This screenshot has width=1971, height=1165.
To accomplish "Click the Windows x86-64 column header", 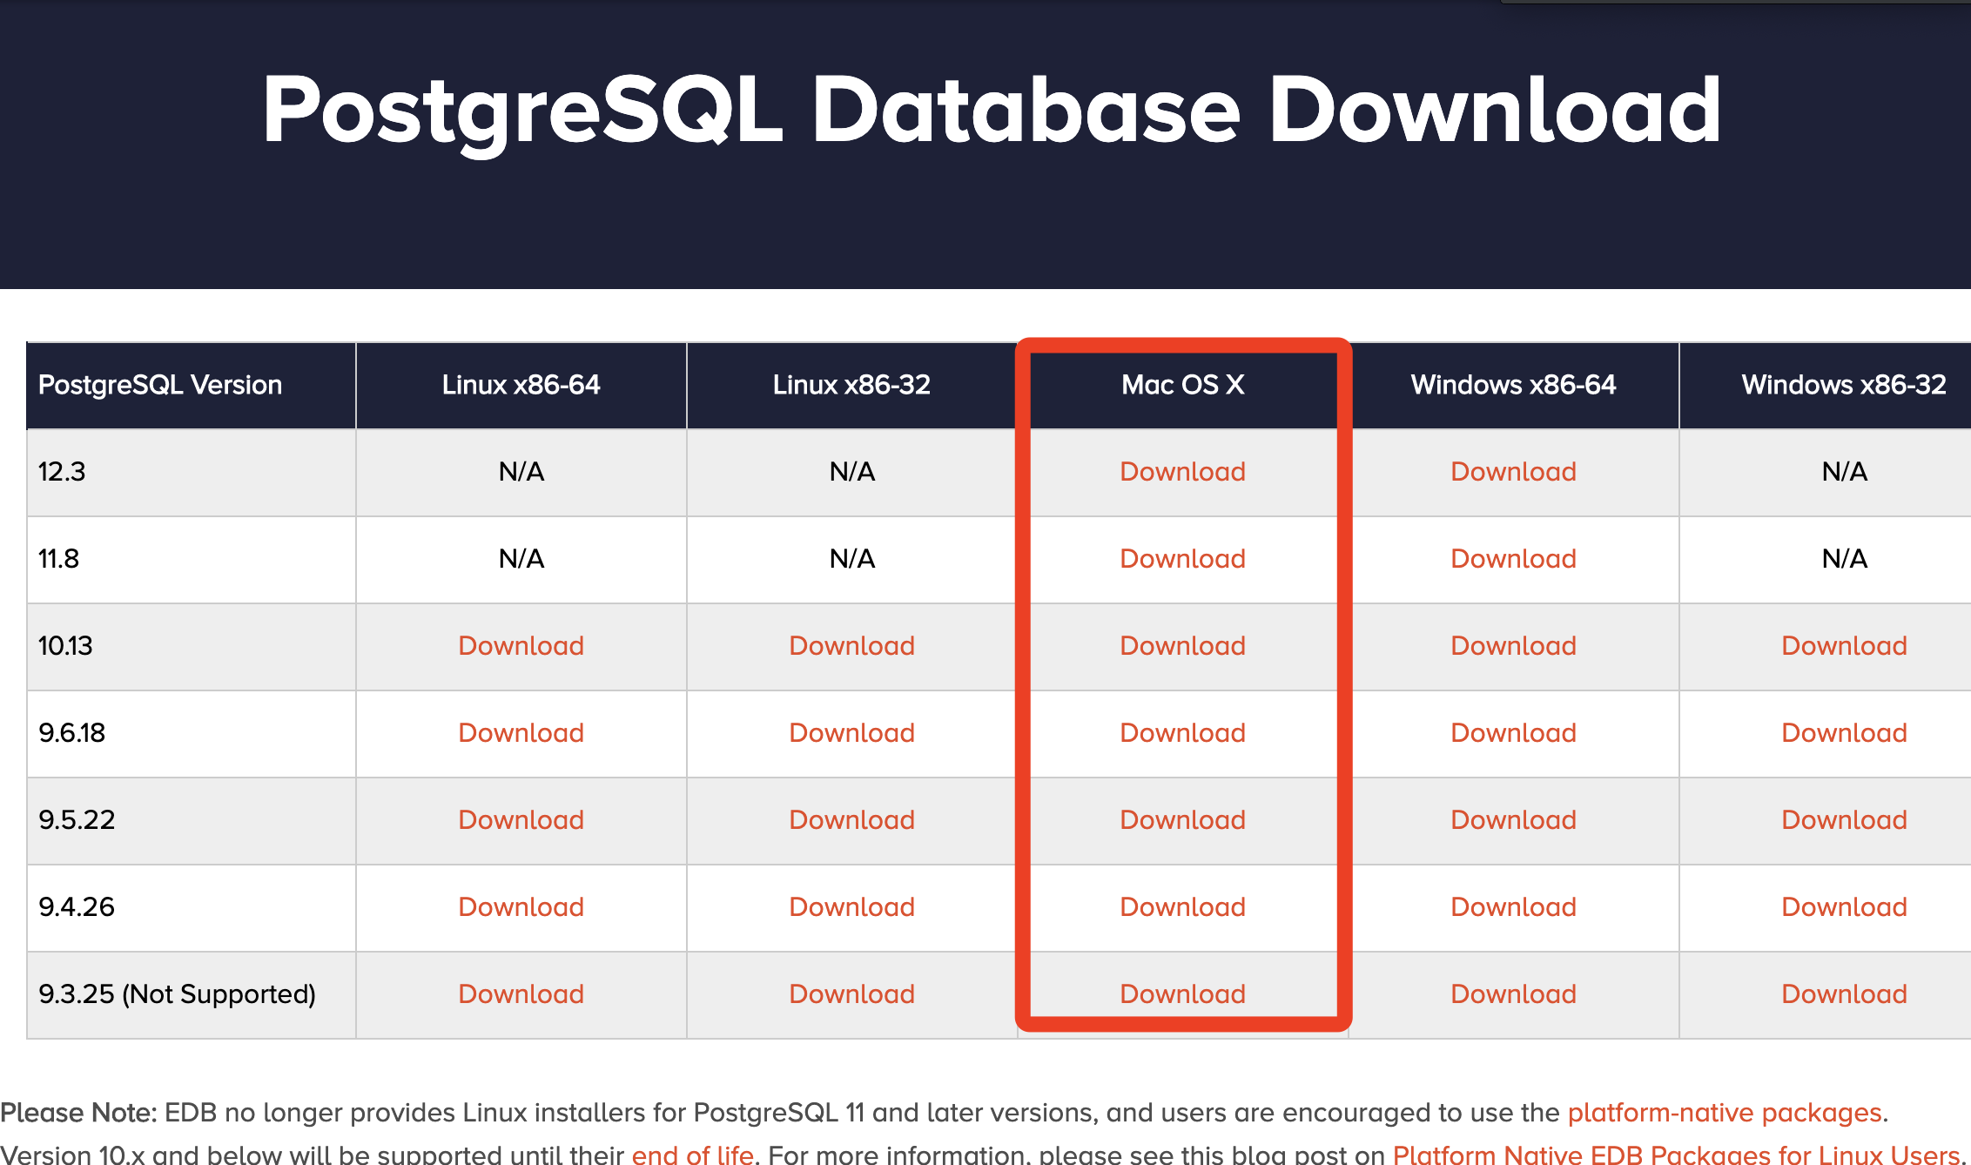I will click(x=1512, y=386).
